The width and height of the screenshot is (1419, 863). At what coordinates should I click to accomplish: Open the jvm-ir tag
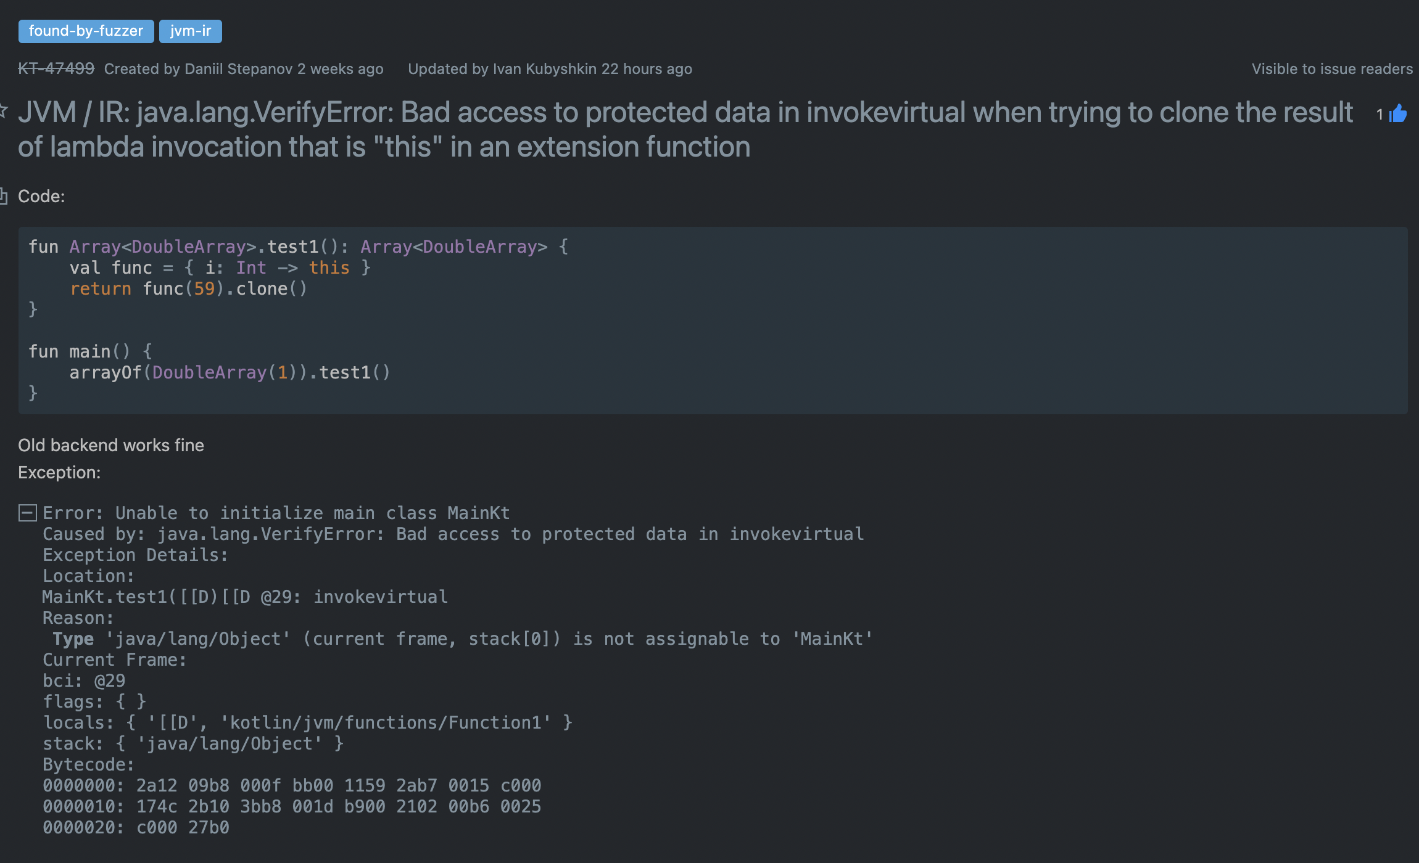pyautogui.click(x=190, y=31)
